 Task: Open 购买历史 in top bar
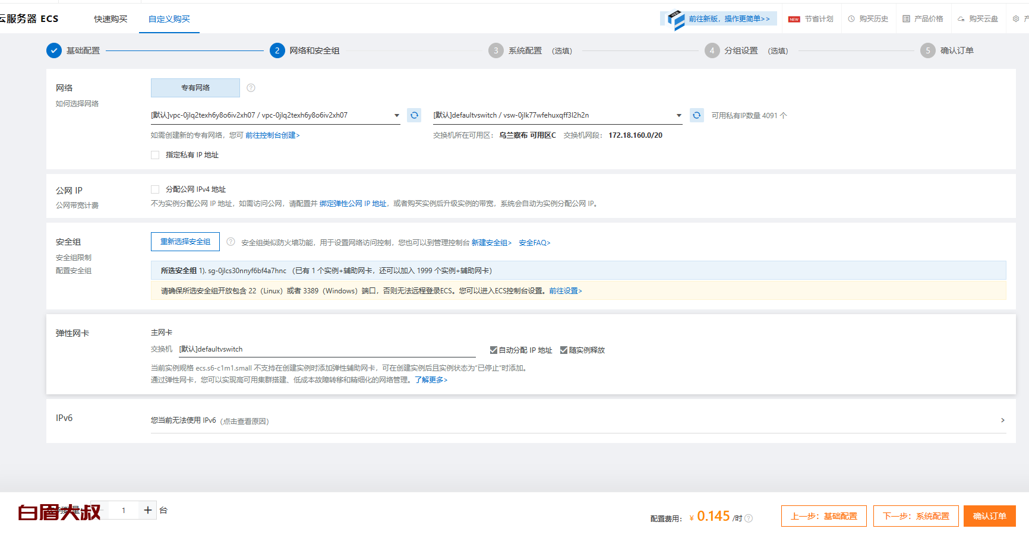pos(868,19)
